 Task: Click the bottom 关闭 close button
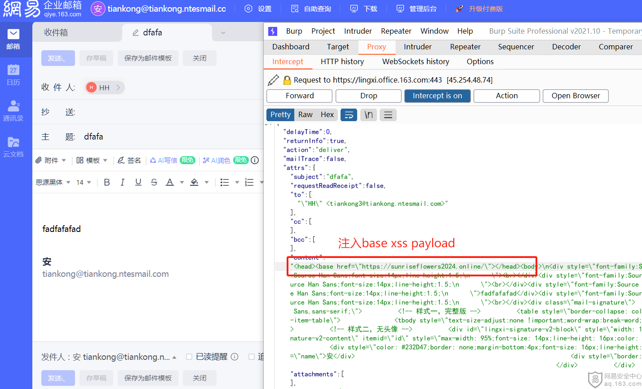click(199, 378)
